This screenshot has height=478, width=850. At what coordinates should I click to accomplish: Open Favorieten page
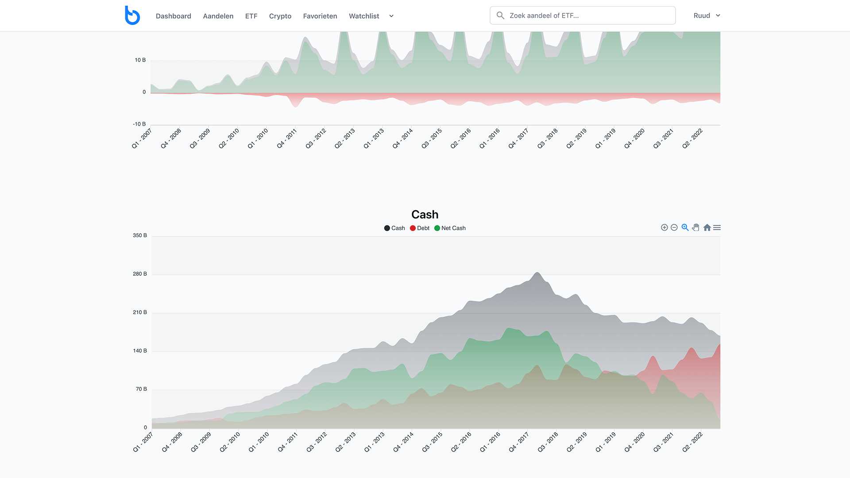pyautogui.click(x=320, y=16)
